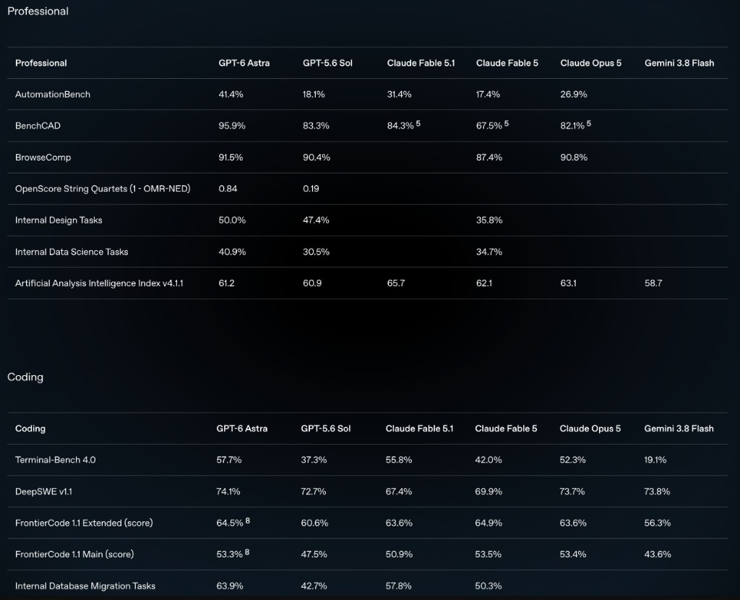Select 'FrontierCode 1.1 Main (score)' label

coord(74,554)
